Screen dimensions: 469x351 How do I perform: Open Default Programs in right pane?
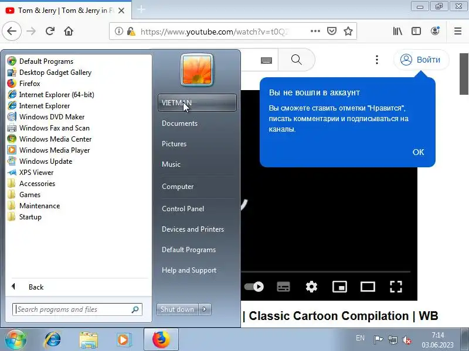click(189, 250)
